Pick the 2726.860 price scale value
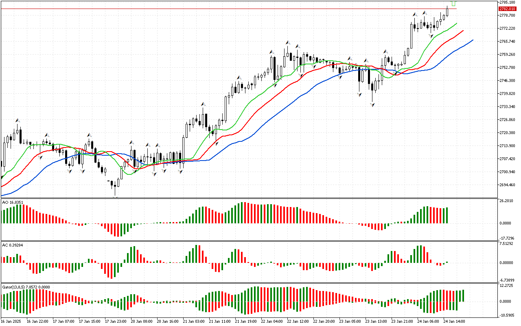The width and height of the screenshot is (521, 326). tap(507, 120)
